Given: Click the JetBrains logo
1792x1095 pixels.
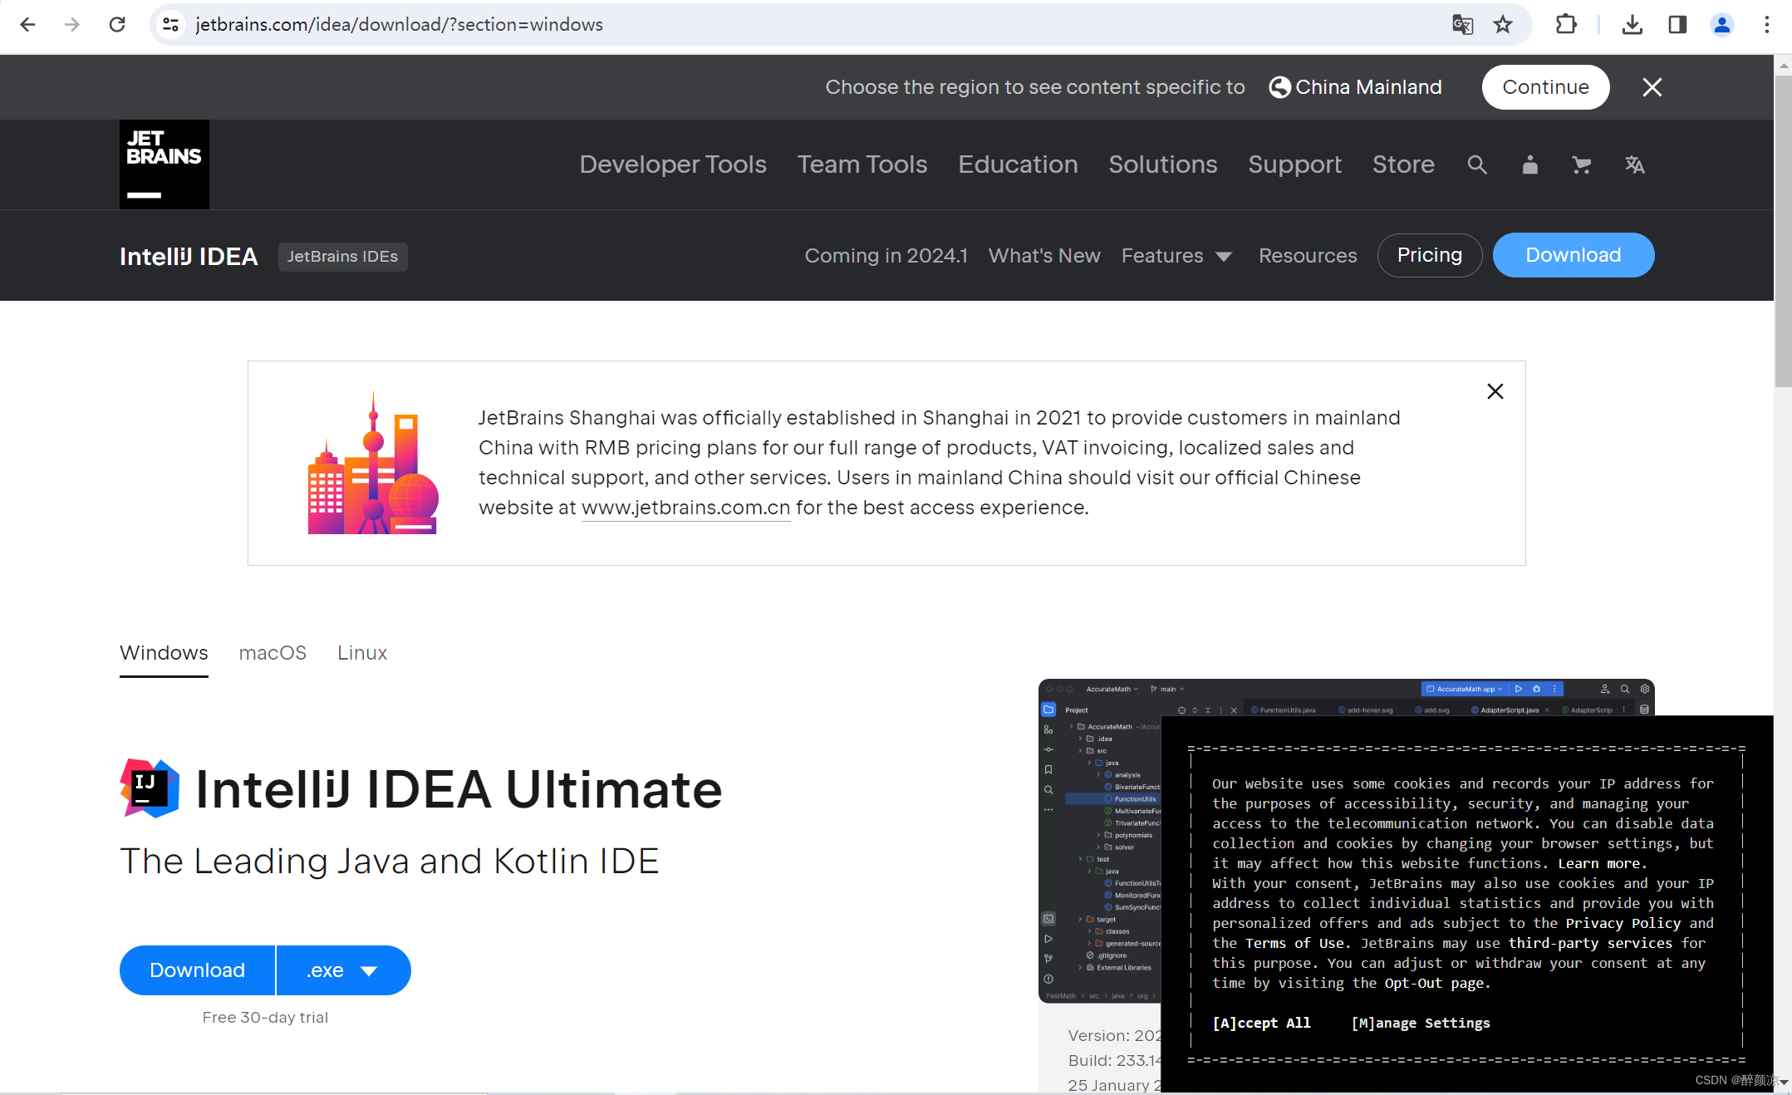Looking at the screenshot, I should 164,164.
